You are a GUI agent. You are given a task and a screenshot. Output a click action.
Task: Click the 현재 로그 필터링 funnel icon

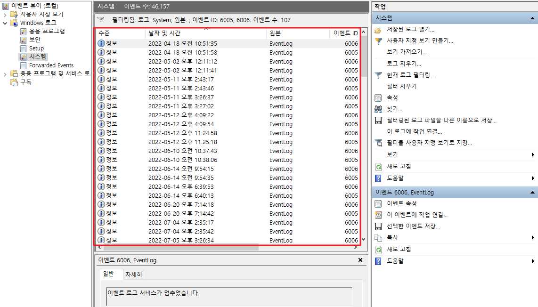pos(378,75)
